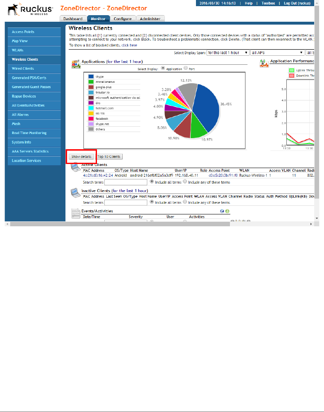Choose Include all terms under Inactive Clients
Screen dimensions: 324x412
152,202
